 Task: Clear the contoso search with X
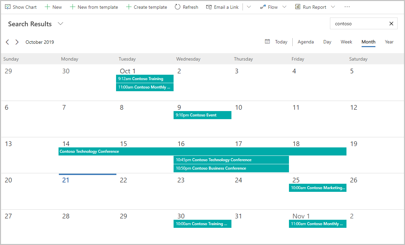391,24
